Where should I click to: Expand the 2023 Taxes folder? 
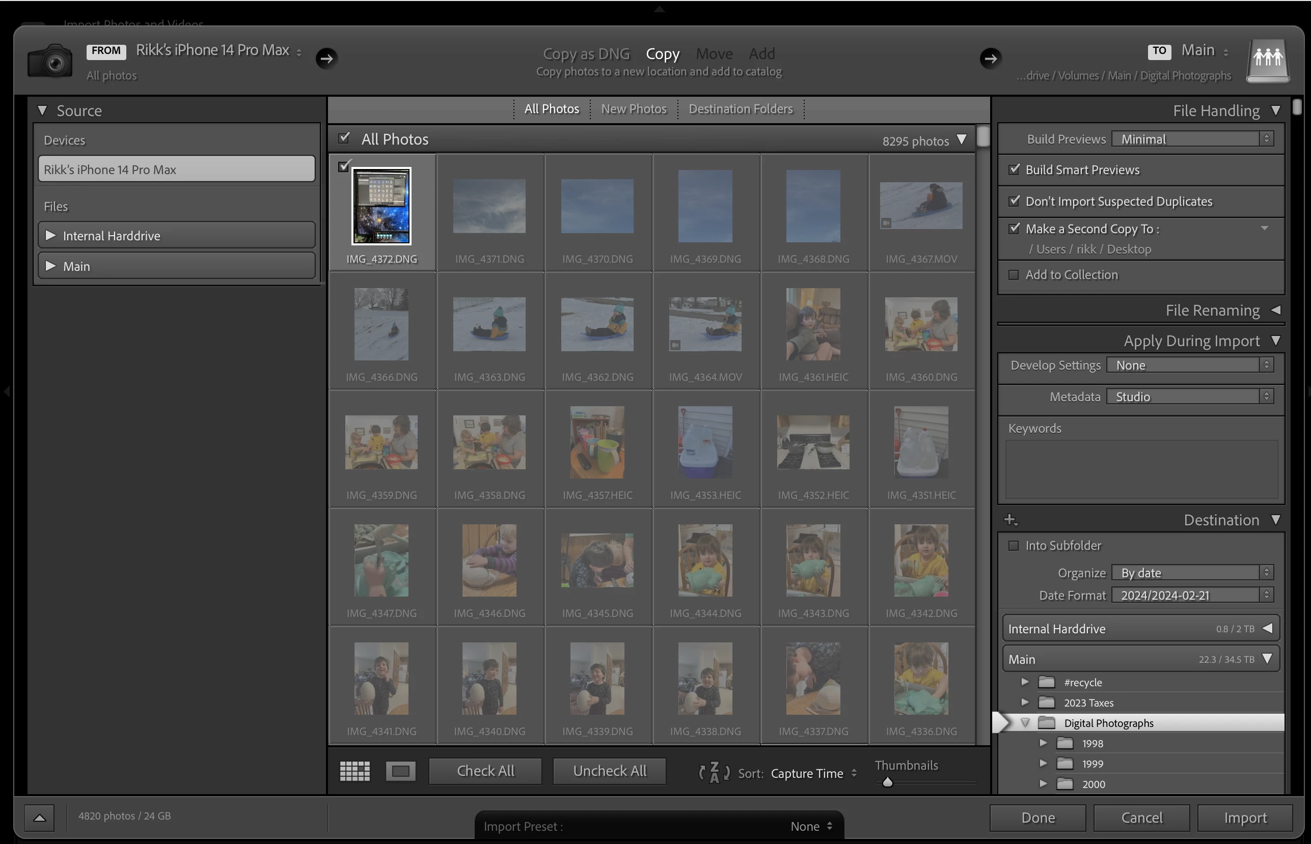(x=1024, y=702)
